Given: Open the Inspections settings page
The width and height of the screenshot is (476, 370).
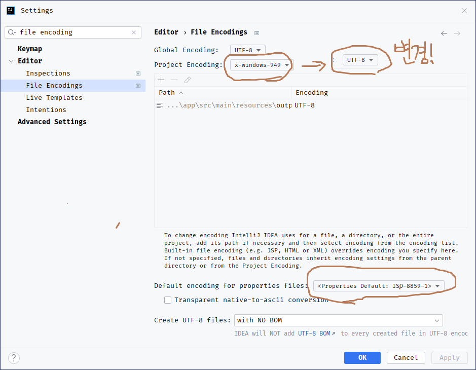Looking at the screenshot, I should click(x=48, y=73).
